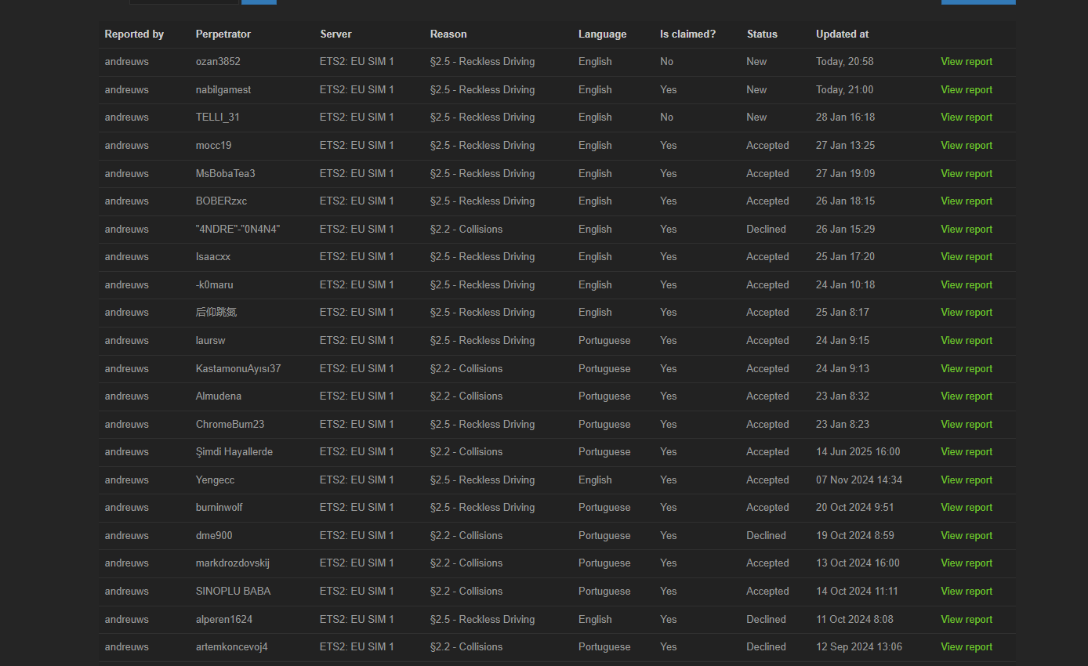Open ChromeBum23's View report link

tap(966, 425)
